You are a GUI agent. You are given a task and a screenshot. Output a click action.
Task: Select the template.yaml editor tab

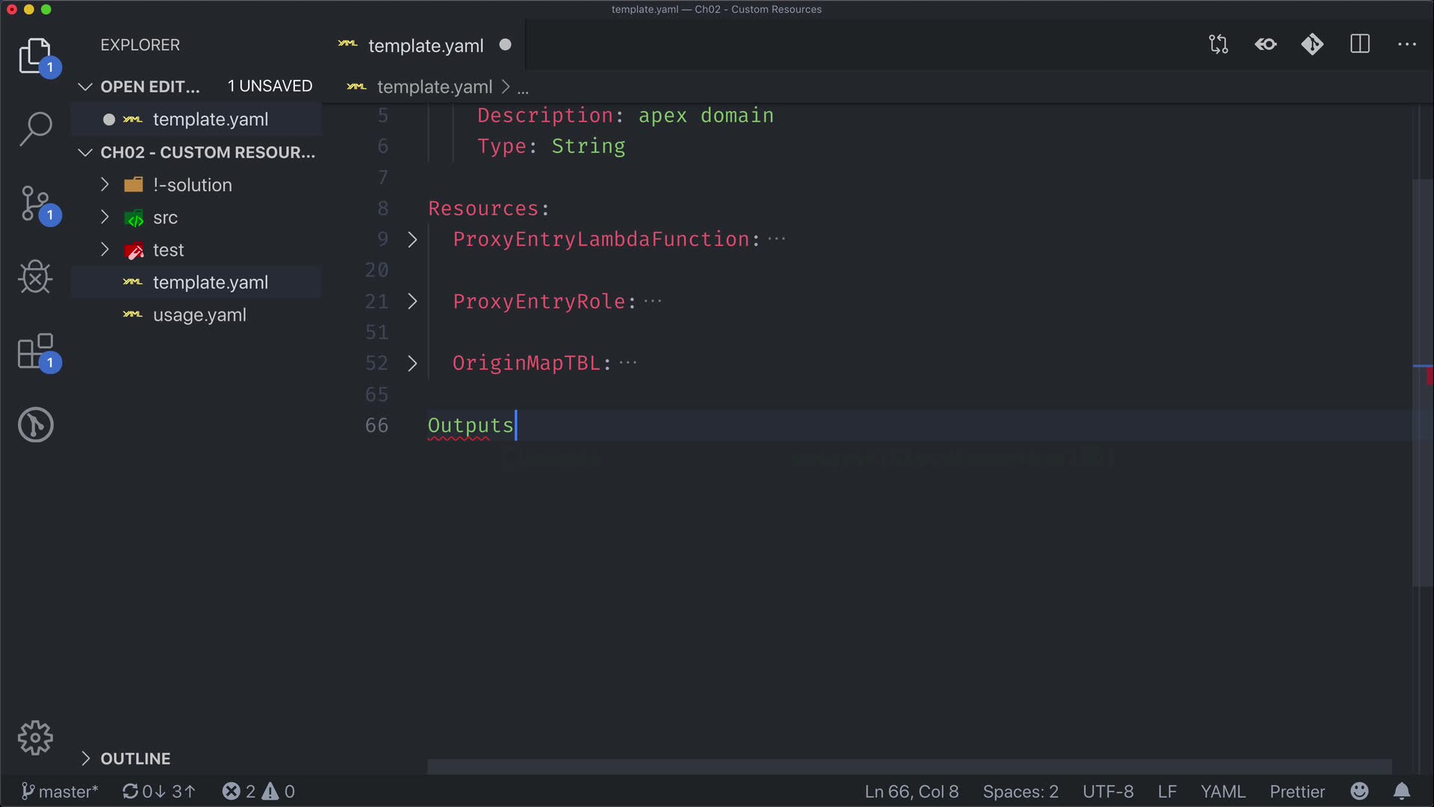point(425,46)
